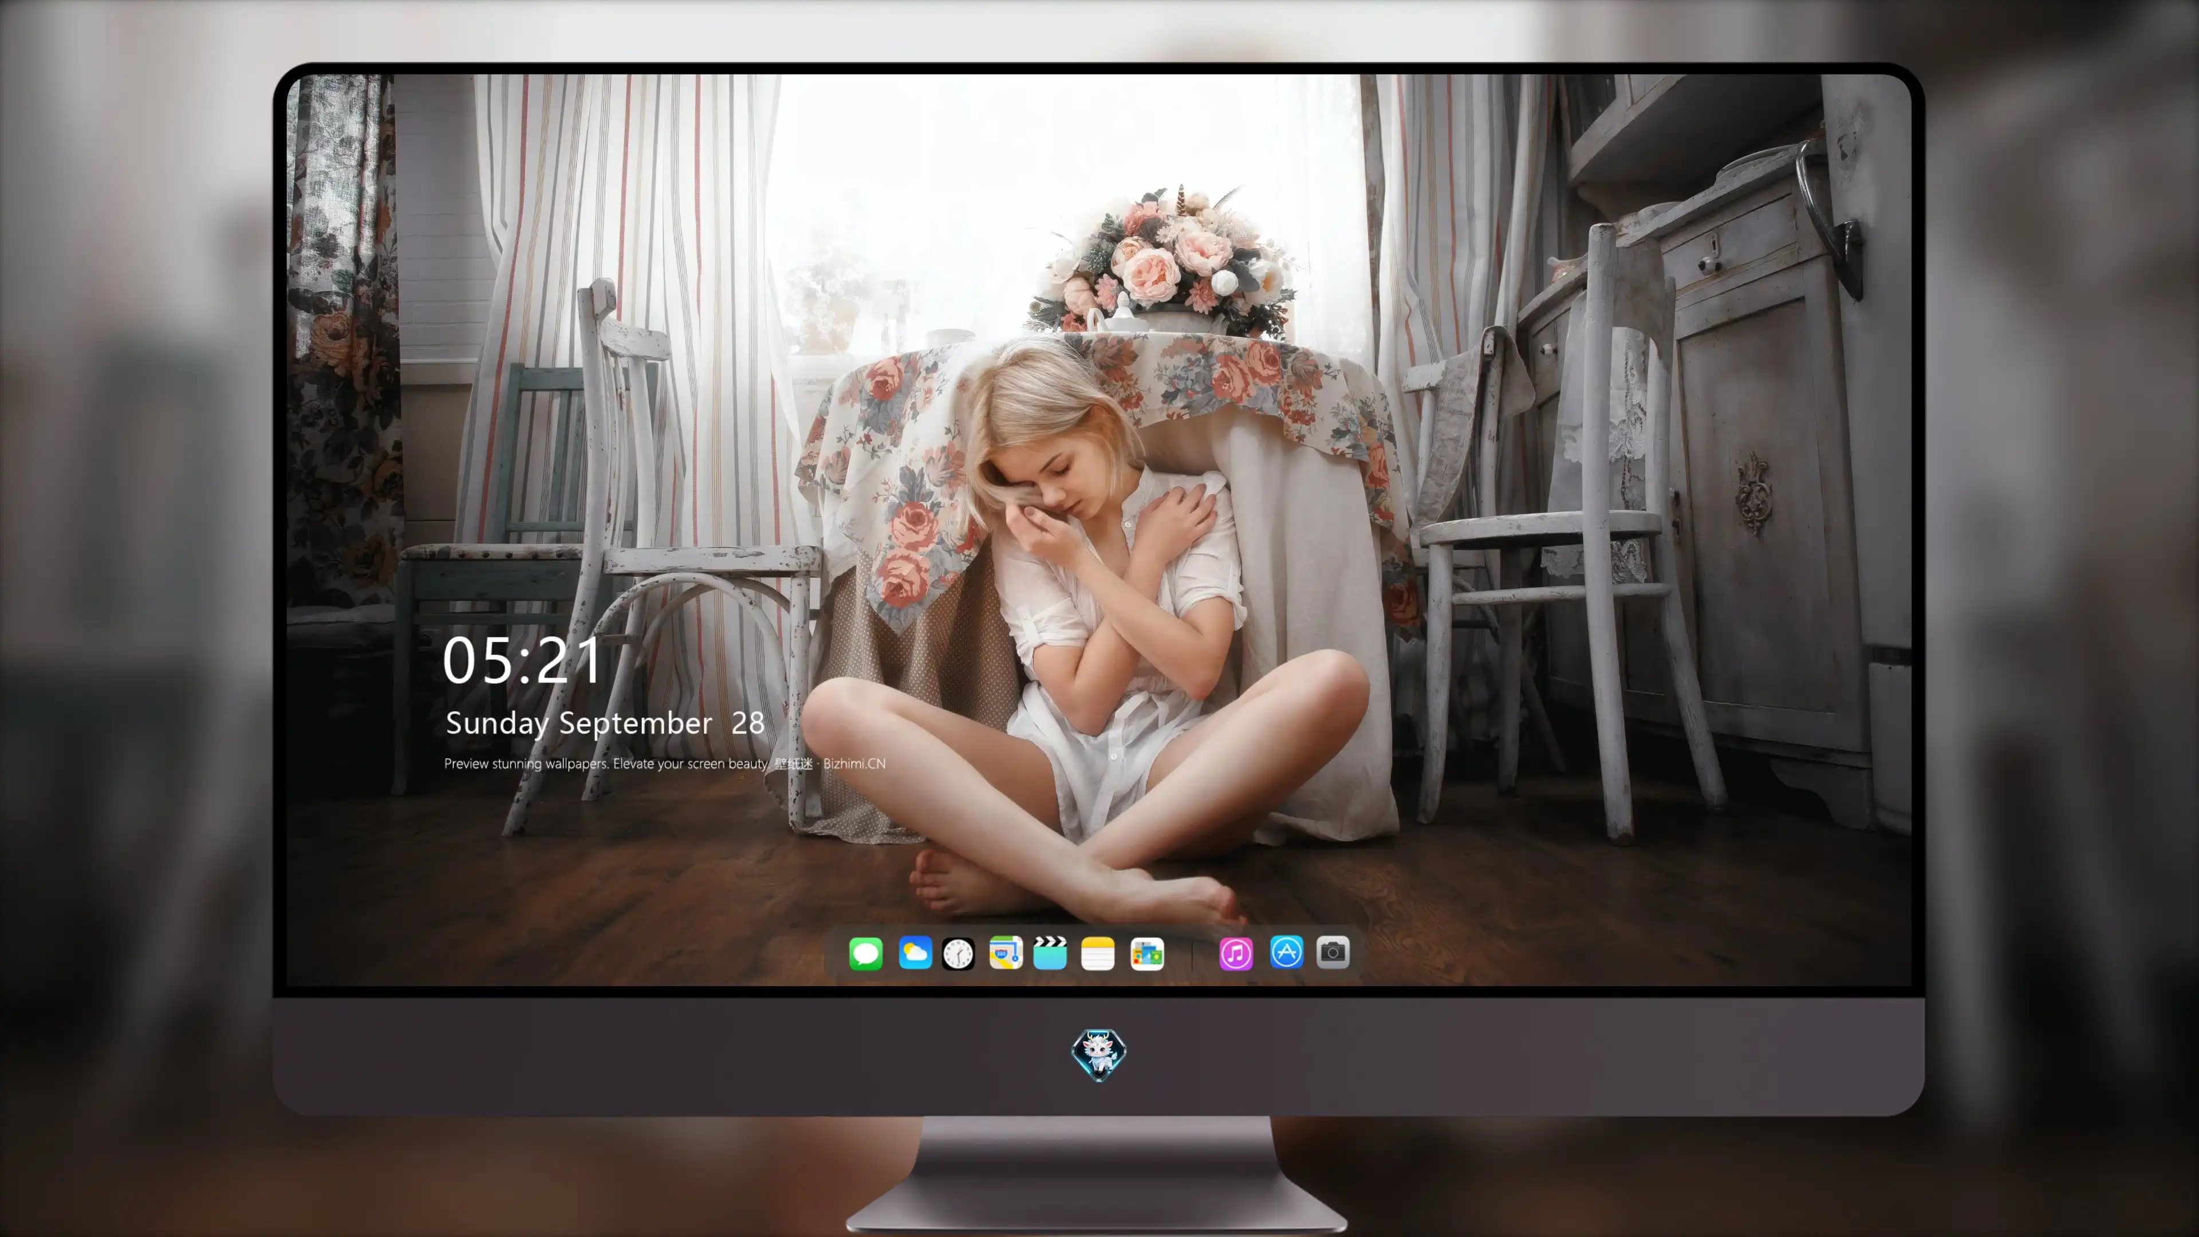Open the Weather app icon
Screen dimensions: 2199x1237
915,953
